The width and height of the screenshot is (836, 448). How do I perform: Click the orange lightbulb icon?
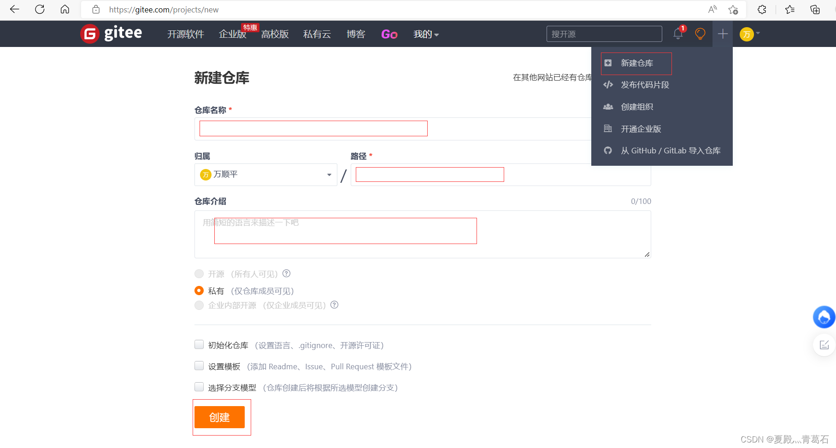coord(700,34)
